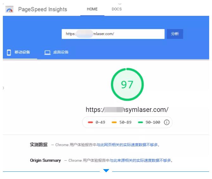Click the 实测数据 heading

[39, 145]
